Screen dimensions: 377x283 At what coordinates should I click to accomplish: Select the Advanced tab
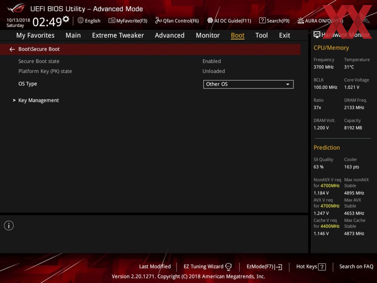tap(170, 36)
